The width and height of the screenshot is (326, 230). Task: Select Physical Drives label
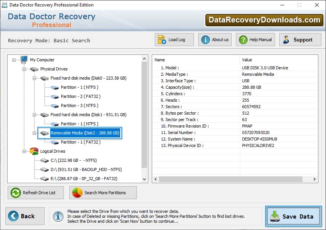(54, 69)
